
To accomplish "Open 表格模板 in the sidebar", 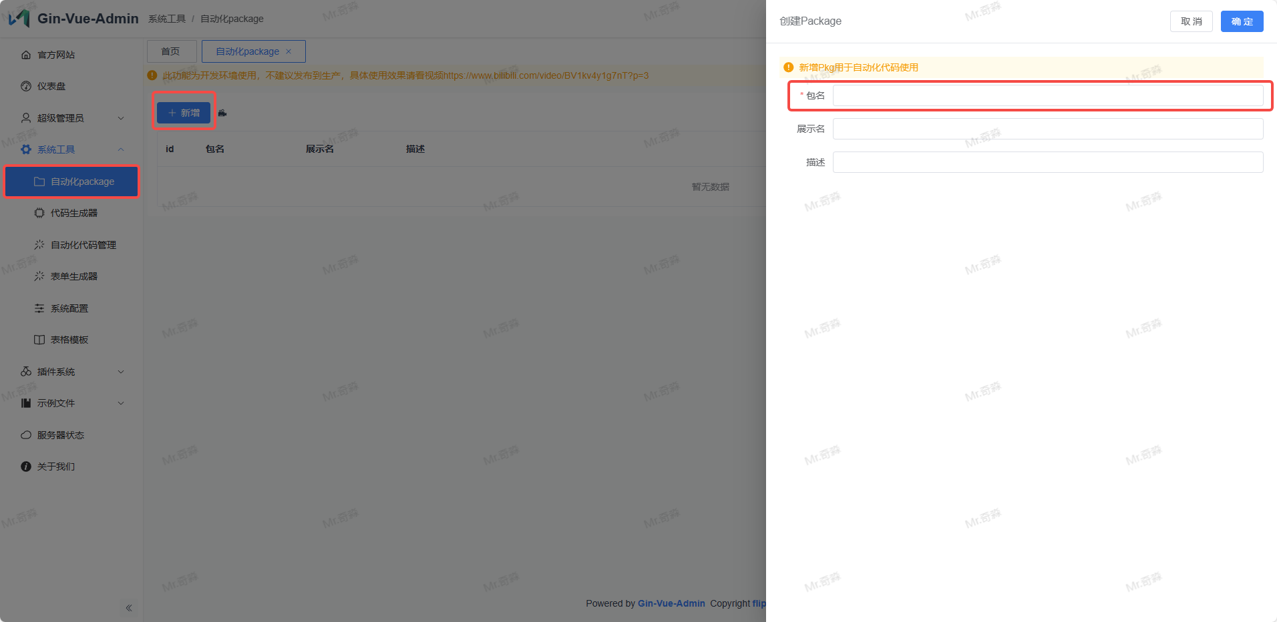I will (x=69, y=340).
